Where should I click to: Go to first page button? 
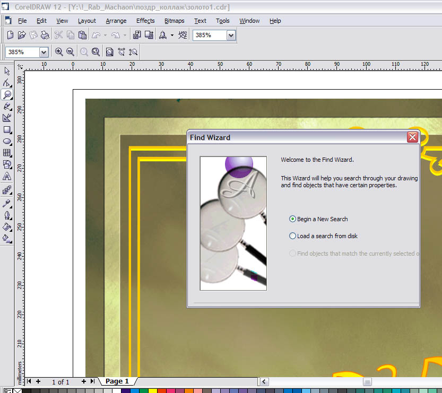(29, 381)
